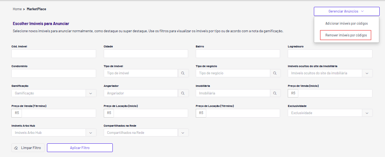This screenshot has width=385, height=157.
Task: Click the Tipo de negócio search icon
Action: (275, 73)
